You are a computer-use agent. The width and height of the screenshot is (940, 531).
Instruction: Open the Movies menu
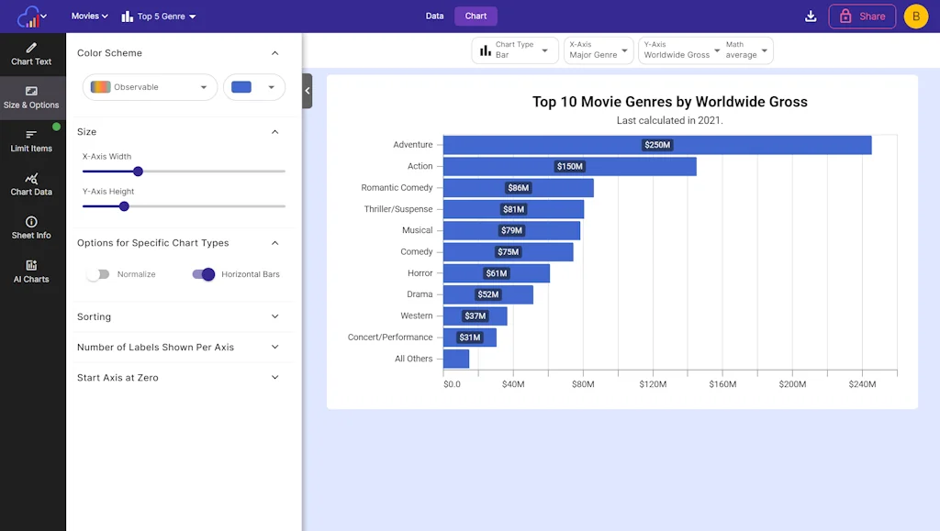(x=90, y=17)
